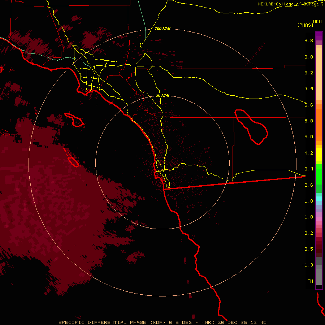This screenshot has width=325, height=325.
Task: Choose the 1.0 legend value
Action: coord(309,217)
